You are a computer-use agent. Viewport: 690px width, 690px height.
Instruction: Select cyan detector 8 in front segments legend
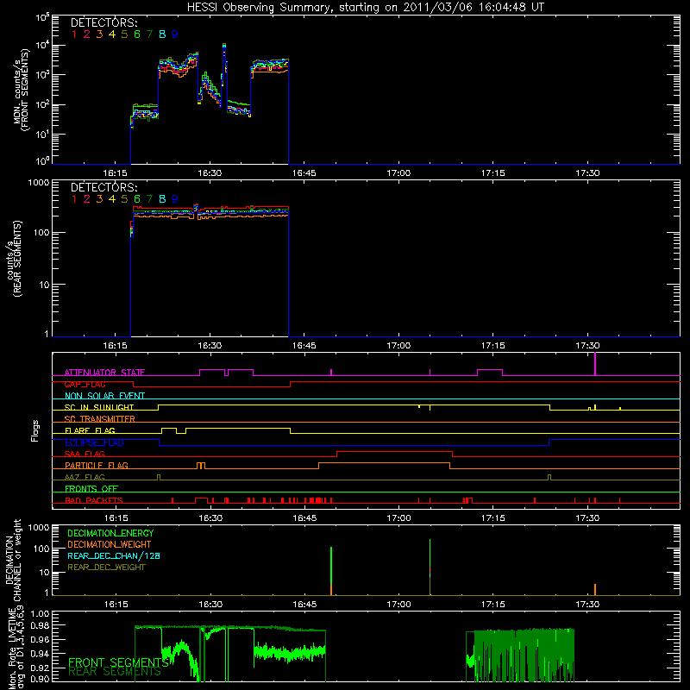point(162,34)
